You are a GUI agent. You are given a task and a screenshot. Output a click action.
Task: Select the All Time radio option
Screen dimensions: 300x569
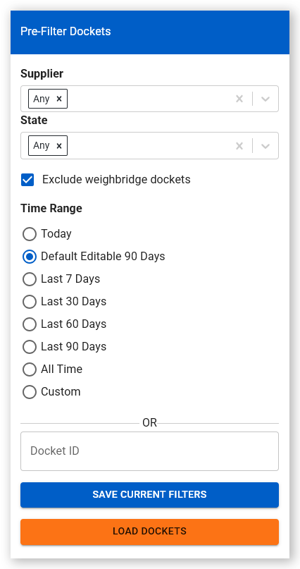point(30,369)
